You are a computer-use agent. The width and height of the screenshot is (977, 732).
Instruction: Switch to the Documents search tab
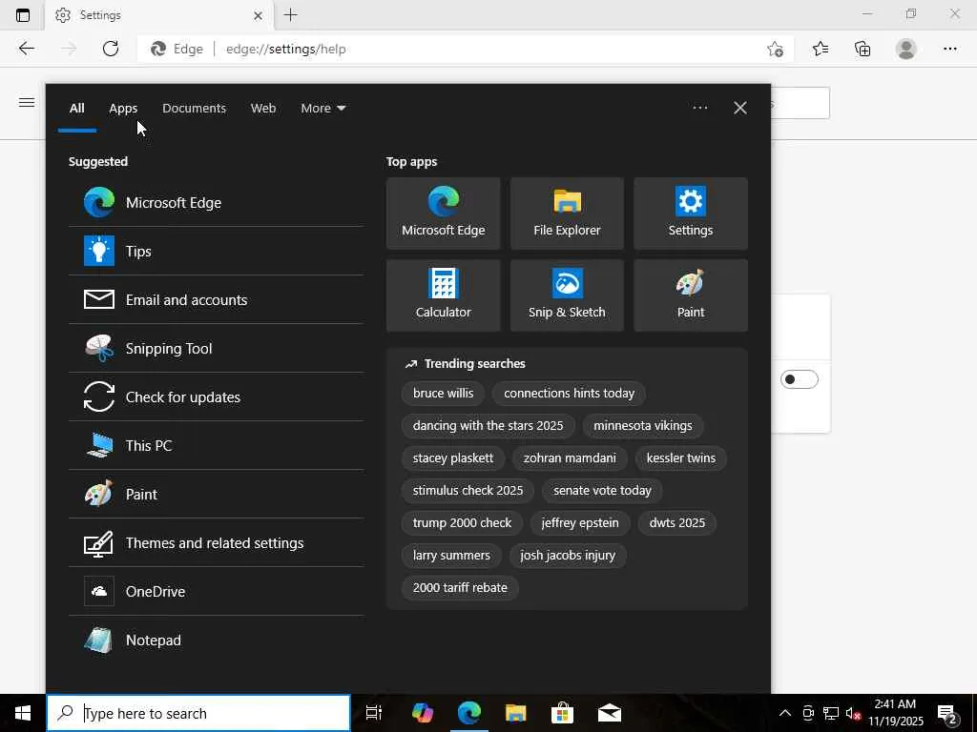(x=194, y=109)
